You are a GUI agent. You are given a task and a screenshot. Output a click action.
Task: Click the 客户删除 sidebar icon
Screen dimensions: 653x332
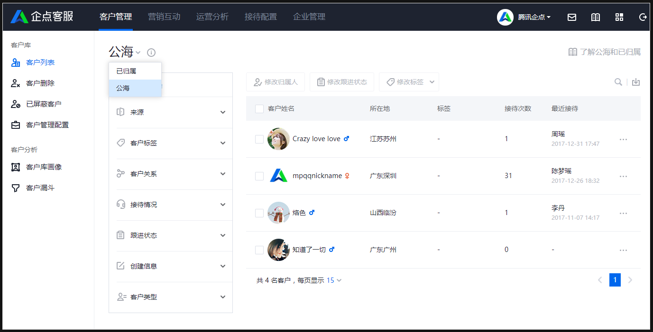pos(16,83)
